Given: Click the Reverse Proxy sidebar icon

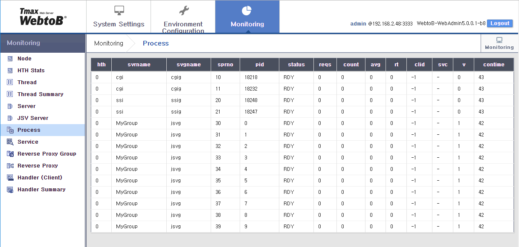Looking at the screenshot, I should pyautogui.click(x=10, y=166).
